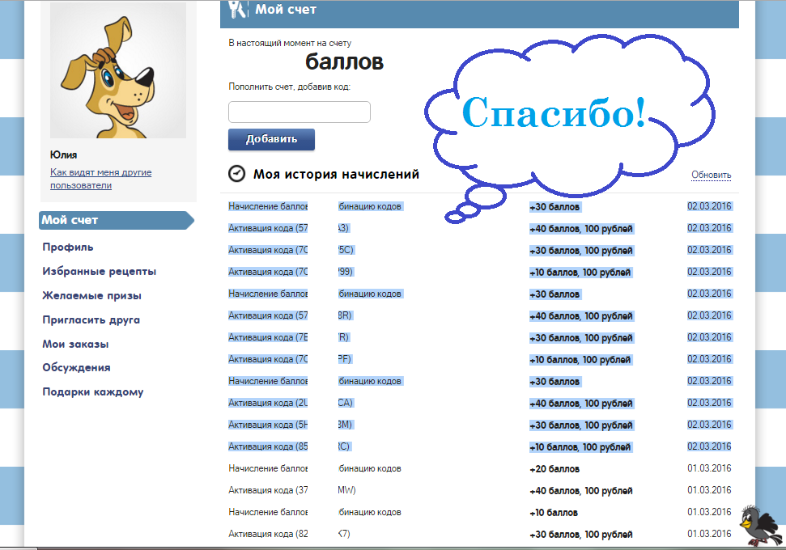The image size is (786, 550).
Task: Click the 01.03.2016 date in history list
Action: (709, 467)
